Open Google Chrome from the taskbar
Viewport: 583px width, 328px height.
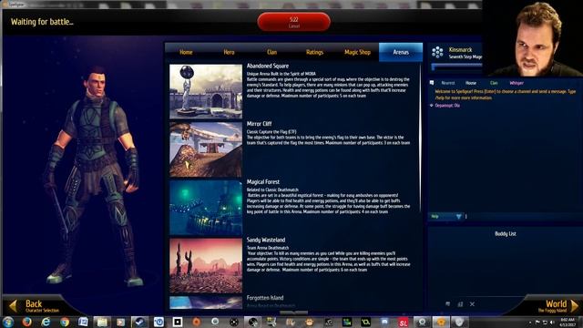pos(65,322)
